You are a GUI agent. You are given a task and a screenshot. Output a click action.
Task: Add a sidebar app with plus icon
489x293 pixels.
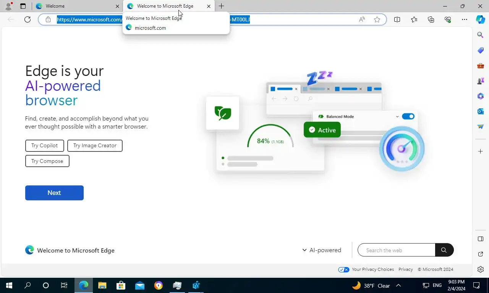481,151
